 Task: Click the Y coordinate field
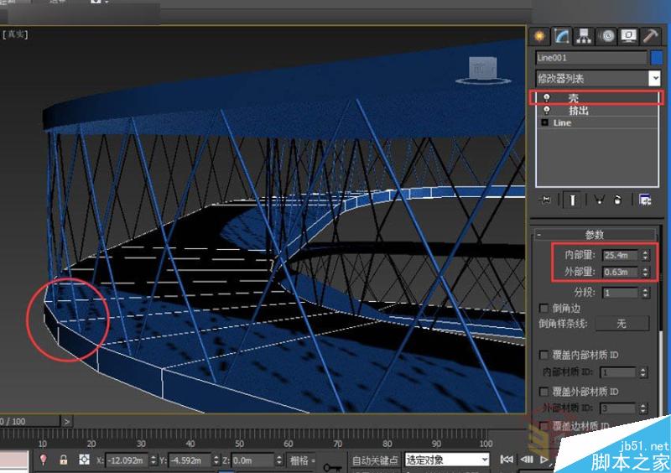point(190,460)
